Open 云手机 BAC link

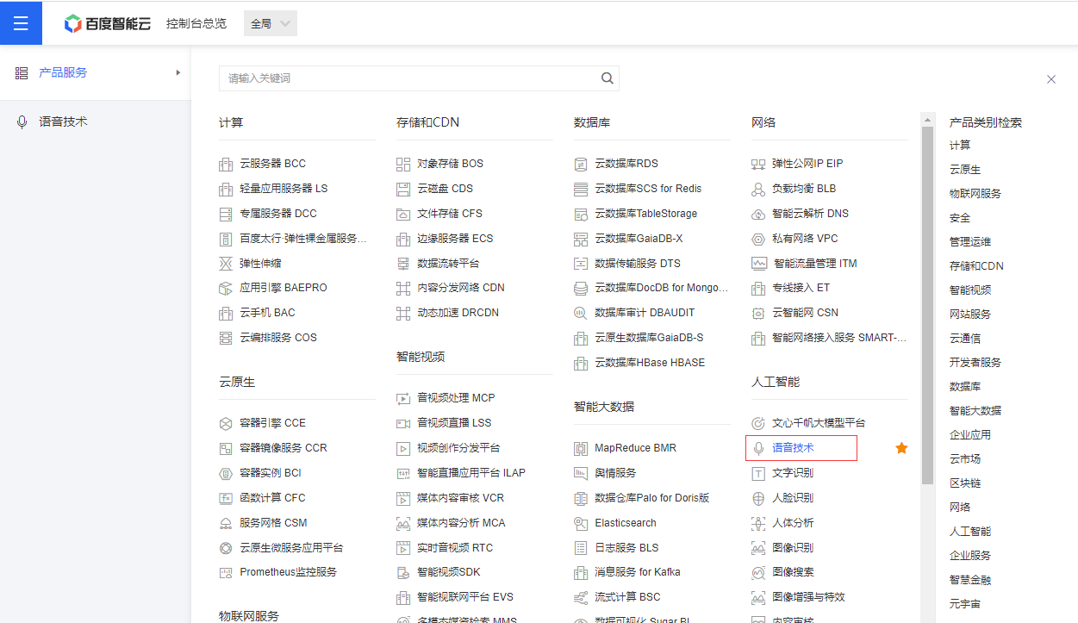[x=267, y=313]
